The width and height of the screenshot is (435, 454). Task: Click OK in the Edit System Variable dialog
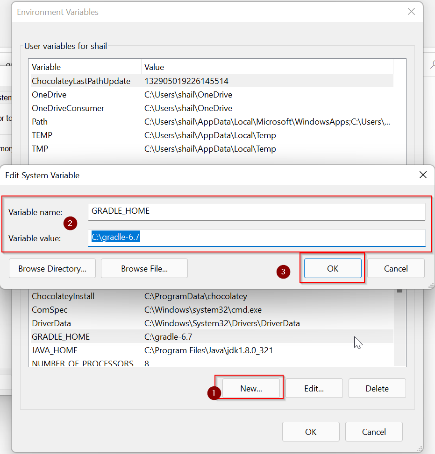click(x=333, y=268)
